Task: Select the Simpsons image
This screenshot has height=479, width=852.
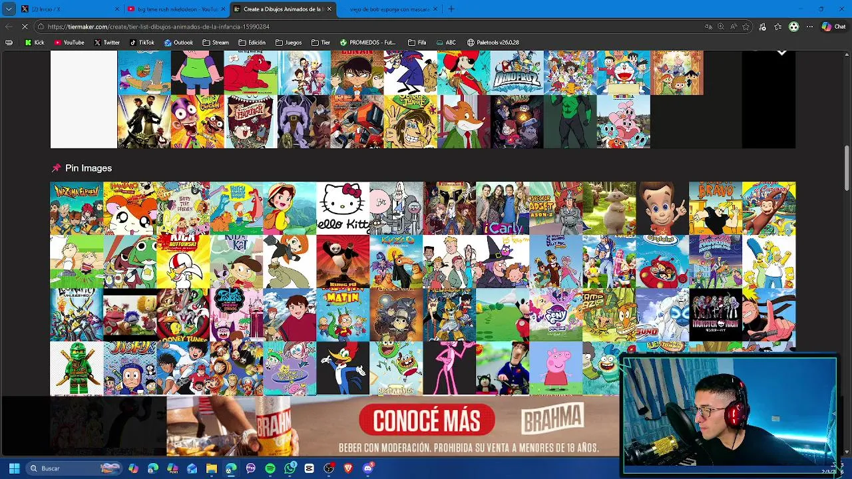Action: 769,261
